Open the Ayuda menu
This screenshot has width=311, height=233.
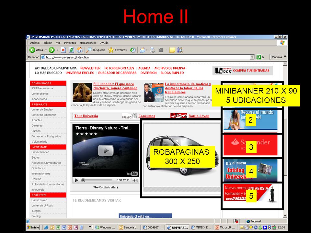click(104, 43)
